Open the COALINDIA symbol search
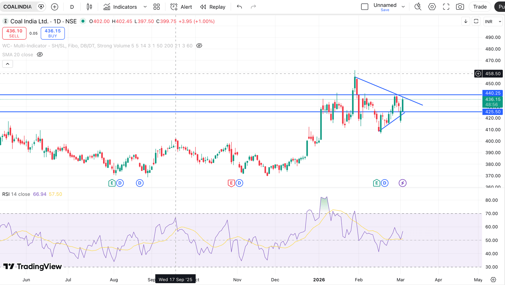 17,7
